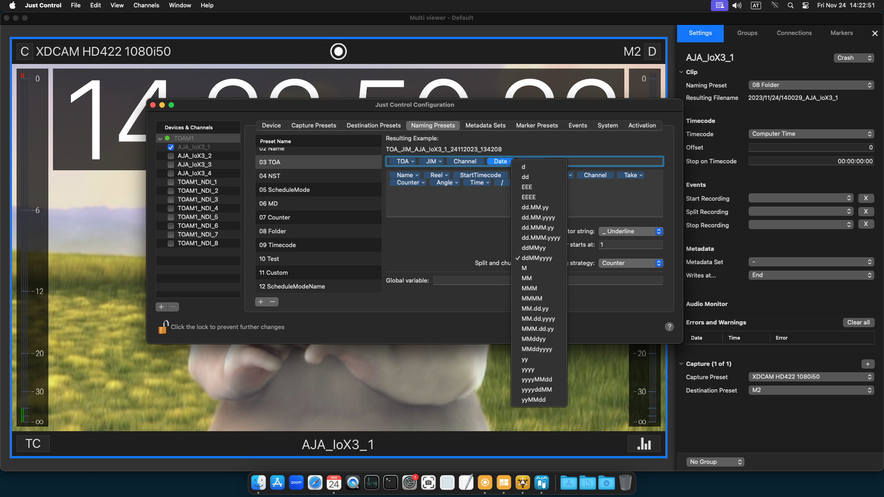The image size is (884, 497).
Task: Open the Capture Preset XDCAM dropdown
Action: tap(811, 377)
